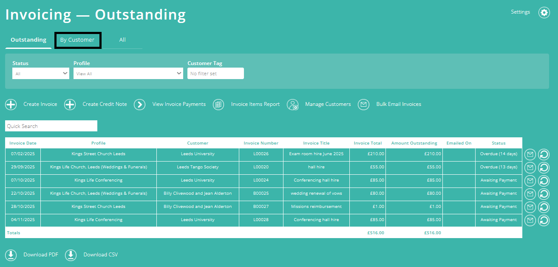Open the Status dropdown
Screen dimensions: 558x267
click(x=40, y=73)
